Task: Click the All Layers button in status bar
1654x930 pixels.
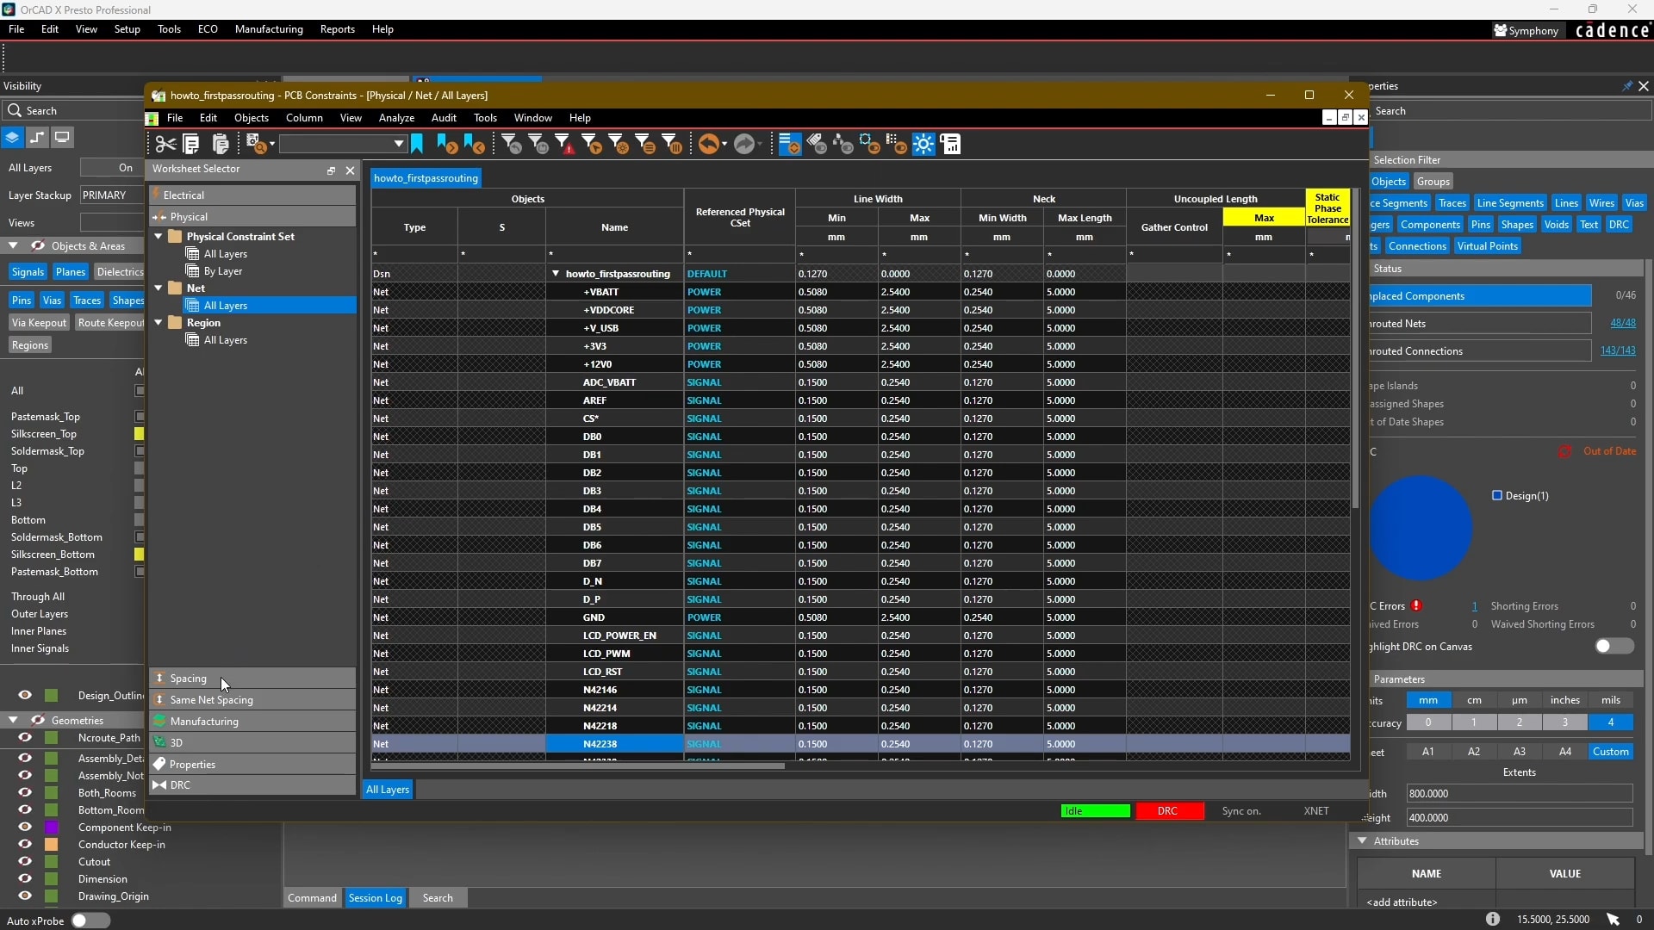Action: click(x=388, y=788)
